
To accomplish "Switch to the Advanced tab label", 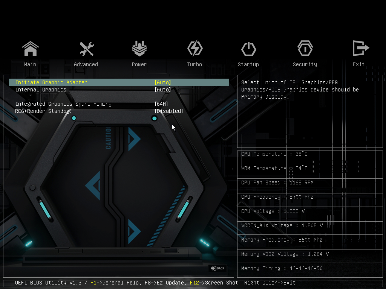I will 86,64.
